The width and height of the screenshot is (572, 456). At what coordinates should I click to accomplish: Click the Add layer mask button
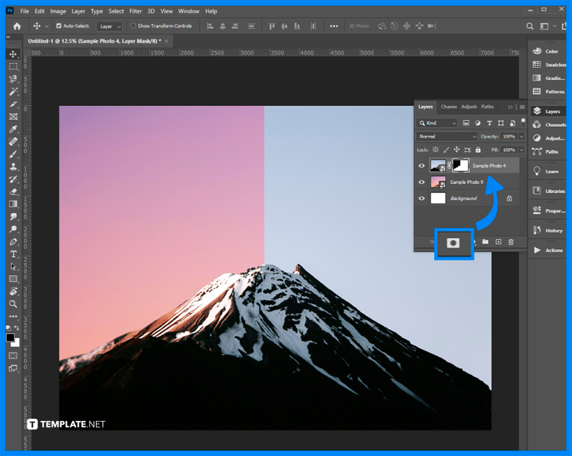click(x=454, y=242)
